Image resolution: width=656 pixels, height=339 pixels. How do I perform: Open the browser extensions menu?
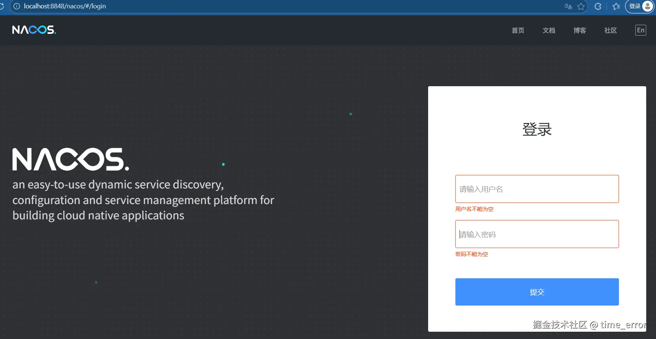(597, 6)
